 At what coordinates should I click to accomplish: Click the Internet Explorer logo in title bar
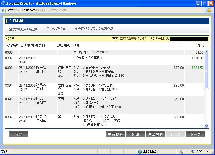3,3
